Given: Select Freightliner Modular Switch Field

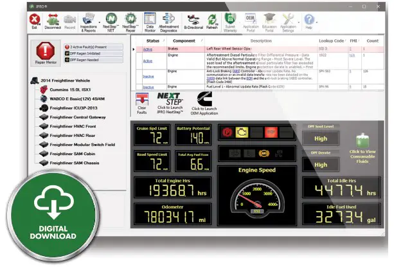Looking at the screenshot, I should [82, 145].
